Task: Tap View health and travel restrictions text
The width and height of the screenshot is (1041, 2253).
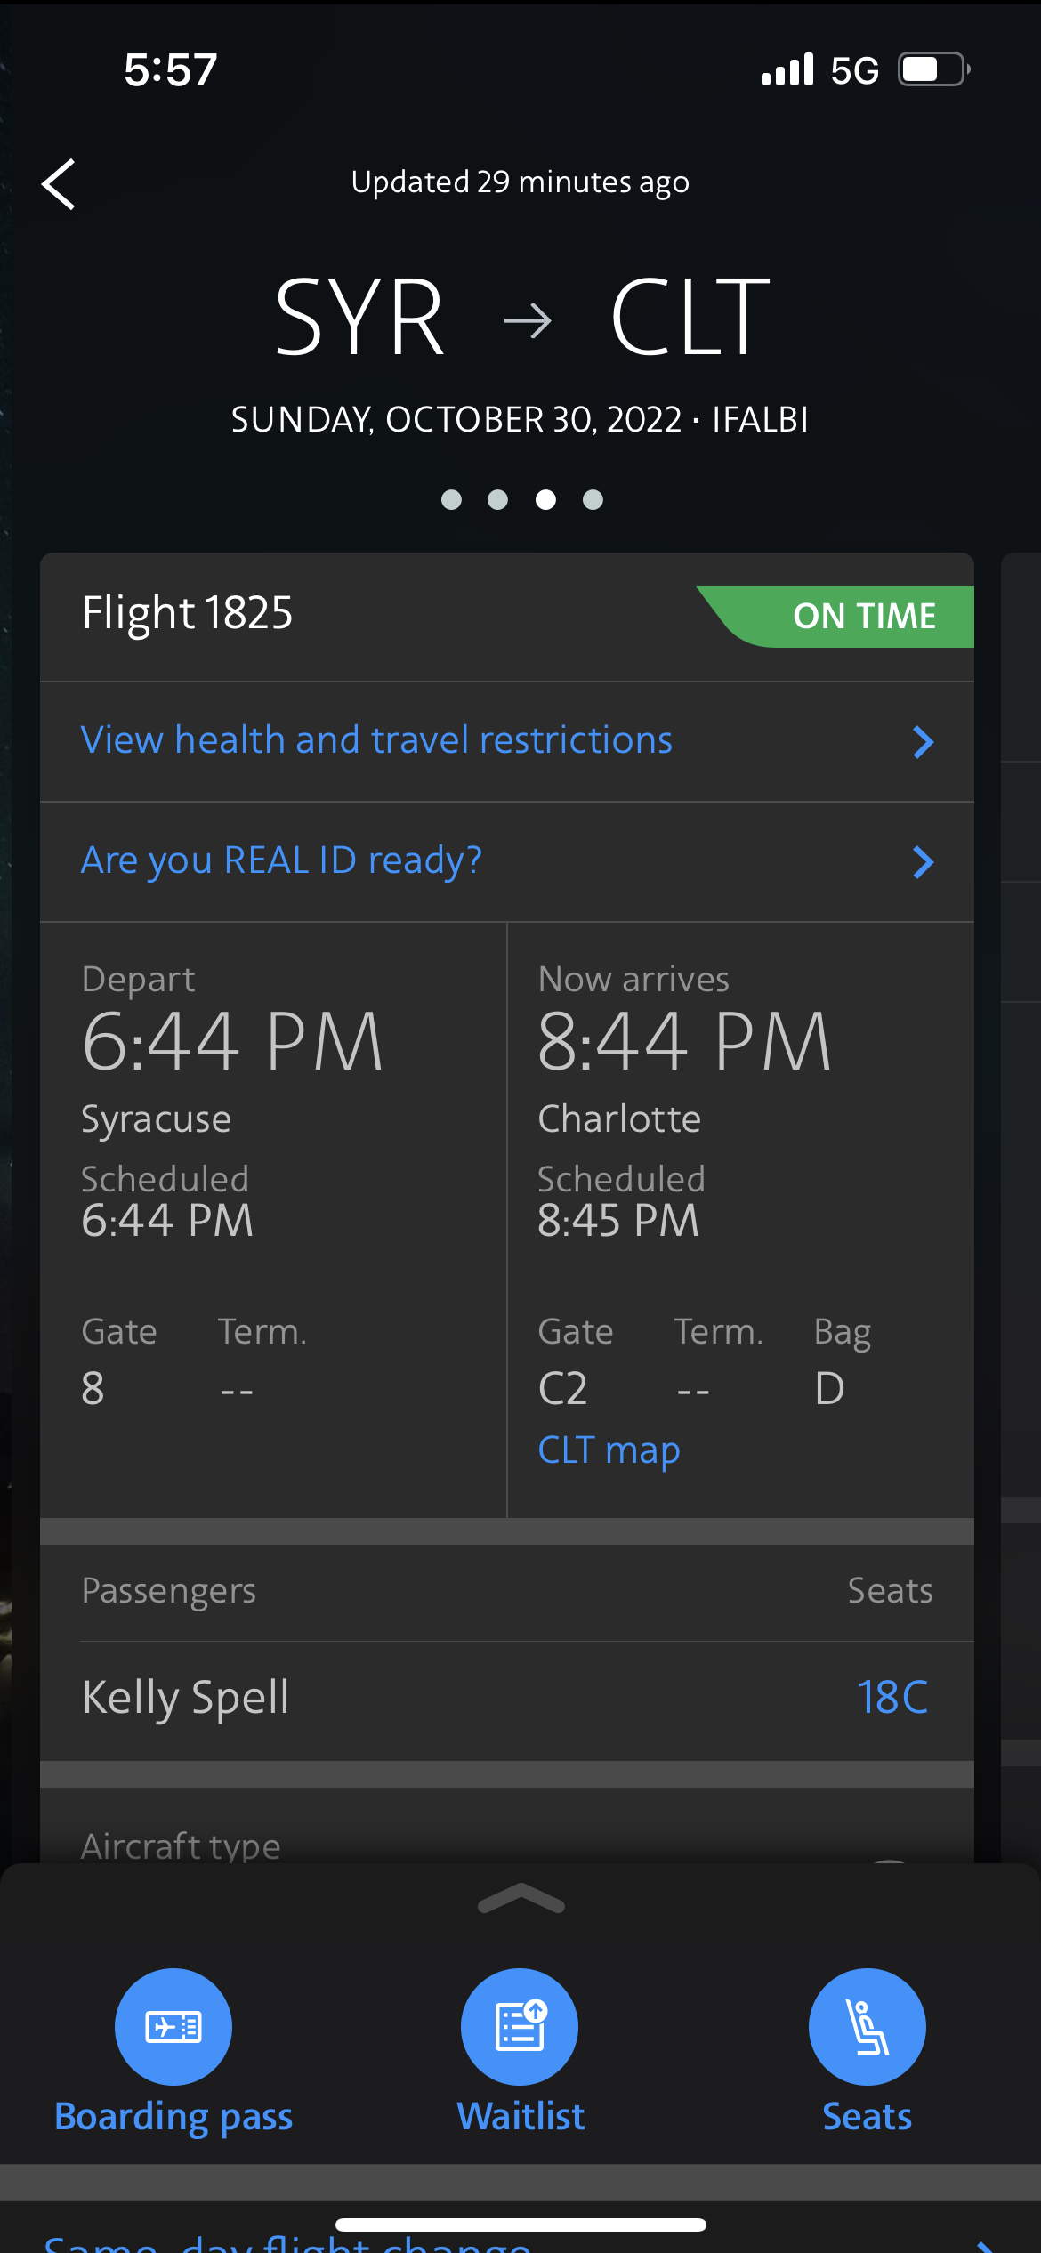Action: [x=376, y=740]
